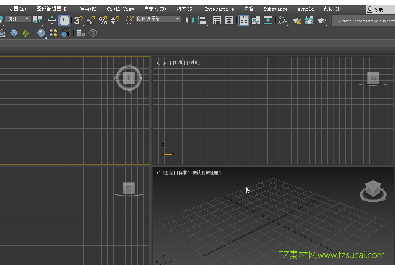Viewport: 395px width, 265px height.
Task: Click the blue spiky blob icon
Action: (14, 33)
